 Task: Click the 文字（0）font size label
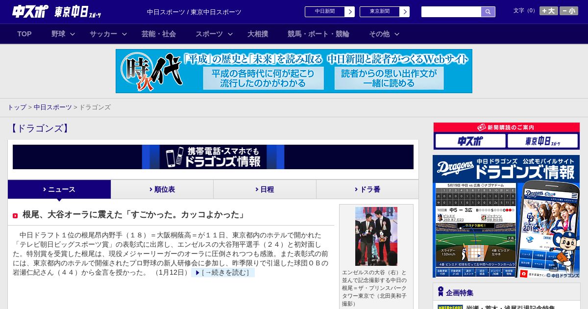[525, 11]
